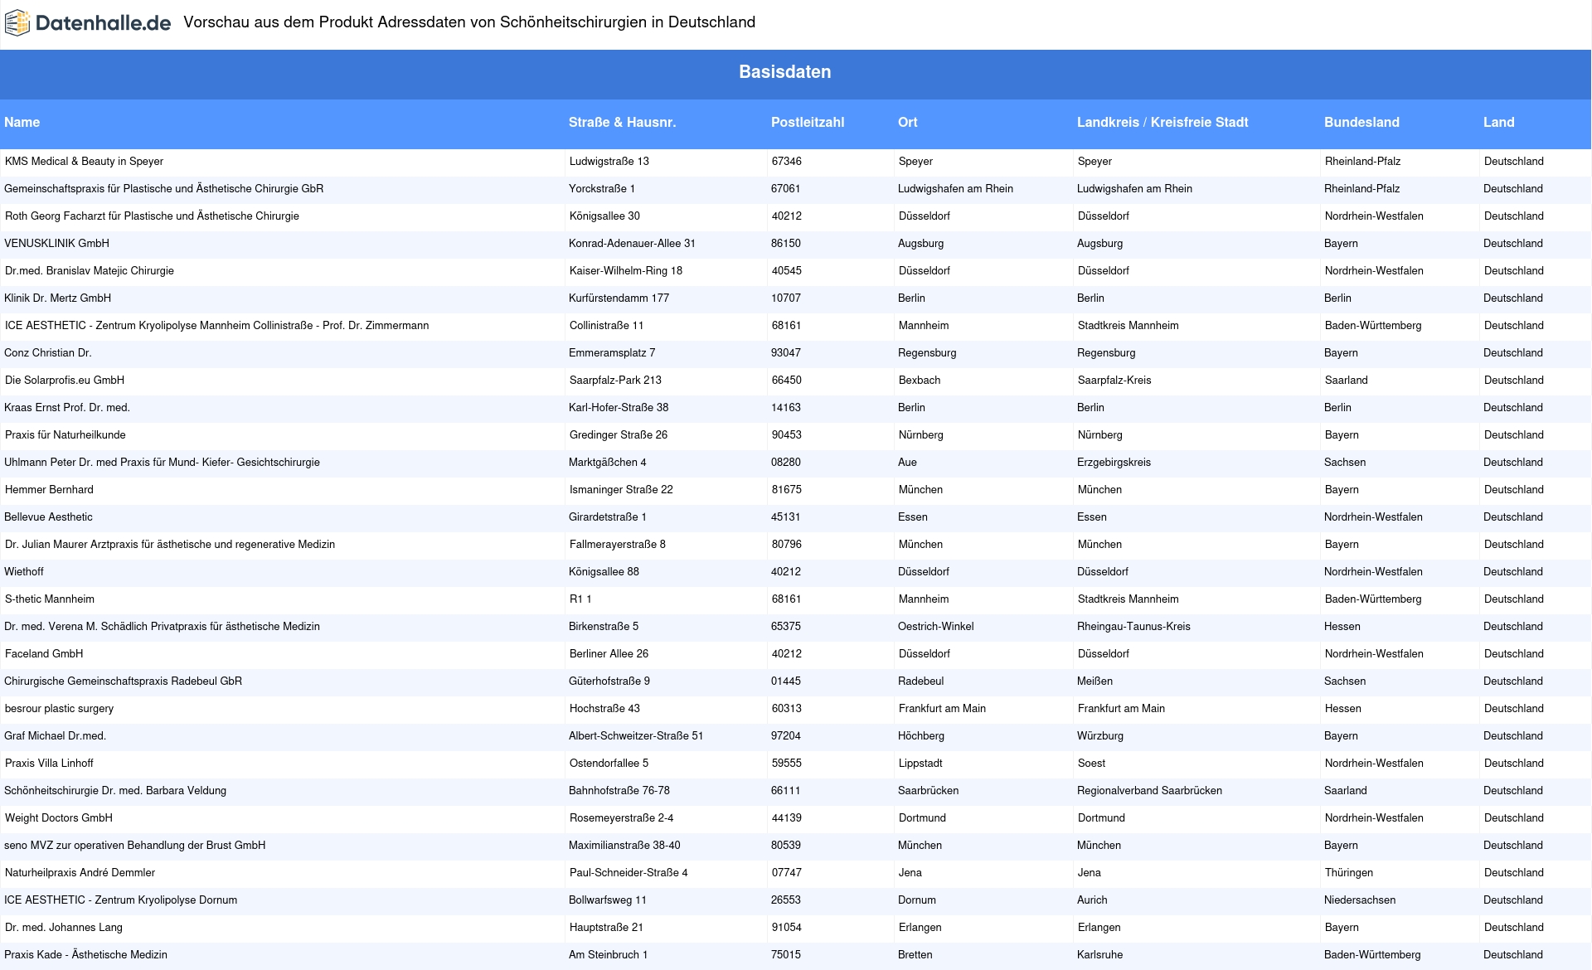The width and height of the screenshot is (1592, 970).
Task: Click the Name column header
Action: (22, 123)
